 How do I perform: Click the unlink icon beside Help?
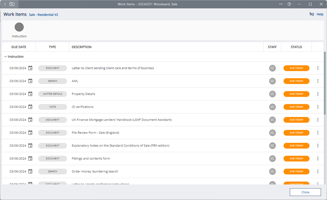click(312, 14)
